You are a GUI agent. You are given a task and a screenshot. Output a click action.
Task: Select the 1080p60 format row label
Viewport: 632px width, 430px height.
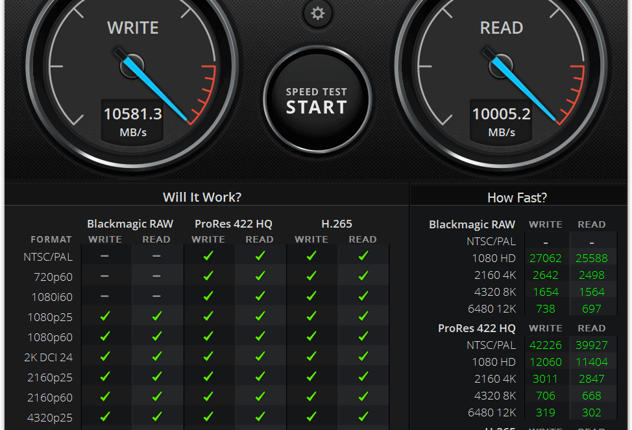click(50, 337)
